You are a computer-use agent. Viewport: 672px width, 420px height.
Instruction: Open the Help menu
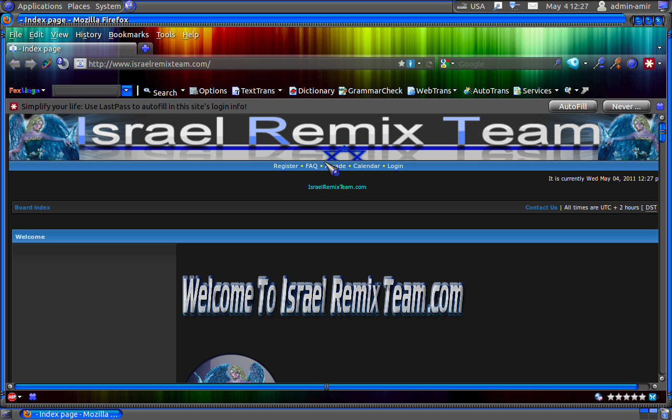pyautogui.click(x=191, y=35)
